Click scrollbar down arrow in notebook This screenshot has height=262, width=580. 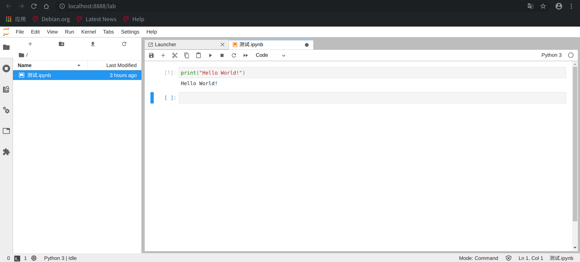pos(575,248)
